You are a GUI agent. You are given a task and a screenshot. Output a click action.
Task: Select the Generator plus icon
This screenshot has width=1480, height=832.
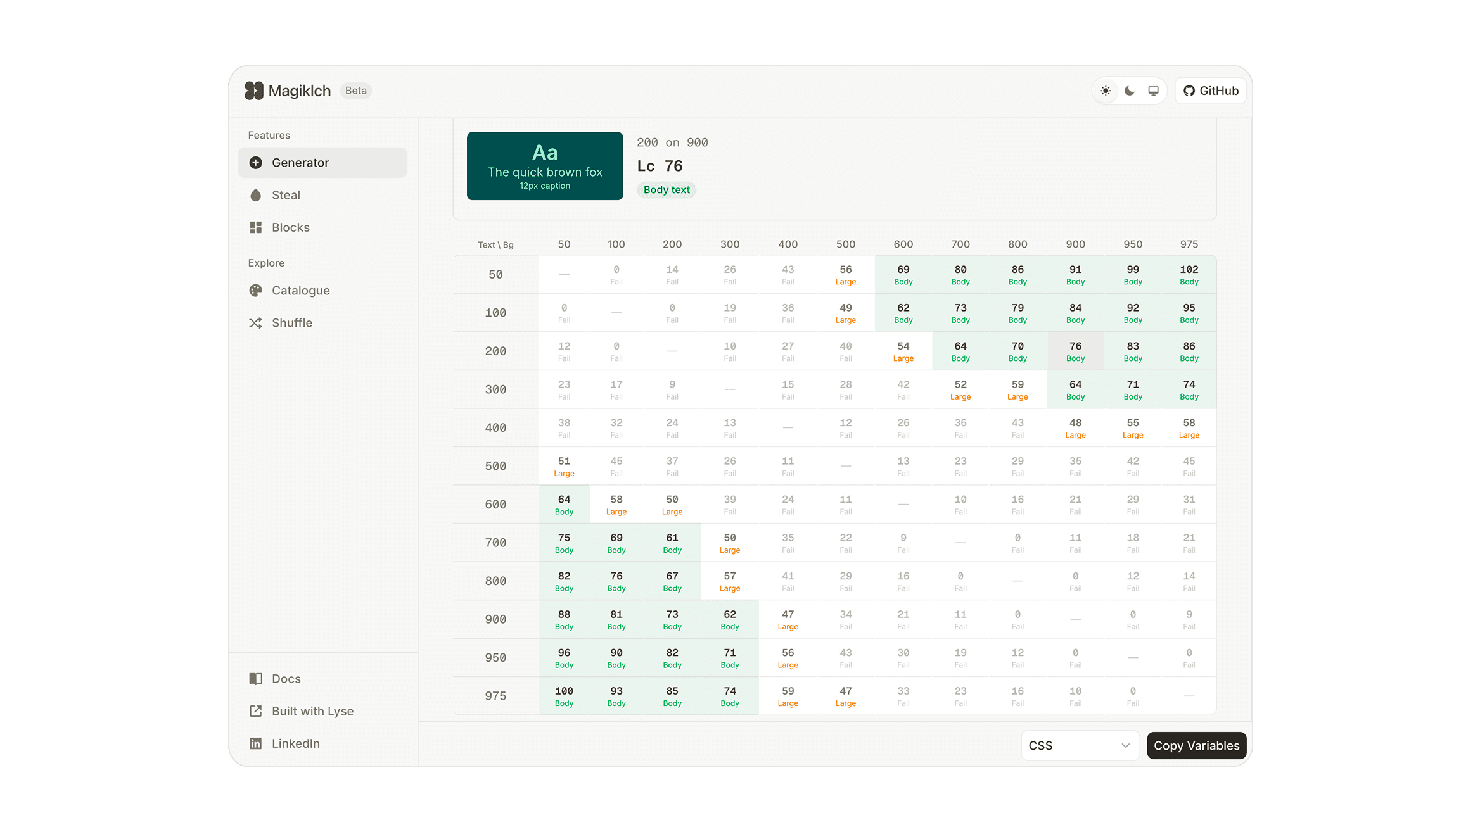pos(255,162)
